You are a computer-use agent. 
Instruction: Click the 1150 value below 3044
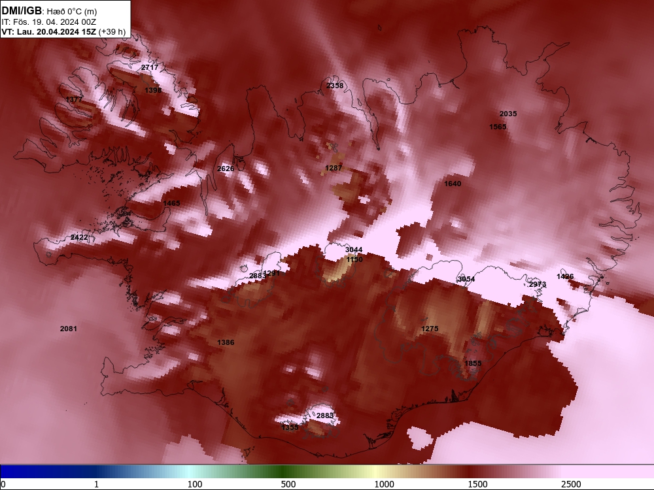[x=354, y=259]
